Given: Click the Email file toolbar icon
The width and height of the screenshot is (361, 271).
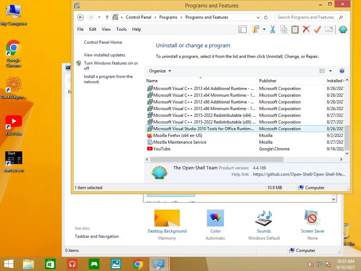Looking at the screenshot, I should tap(329, 29).
